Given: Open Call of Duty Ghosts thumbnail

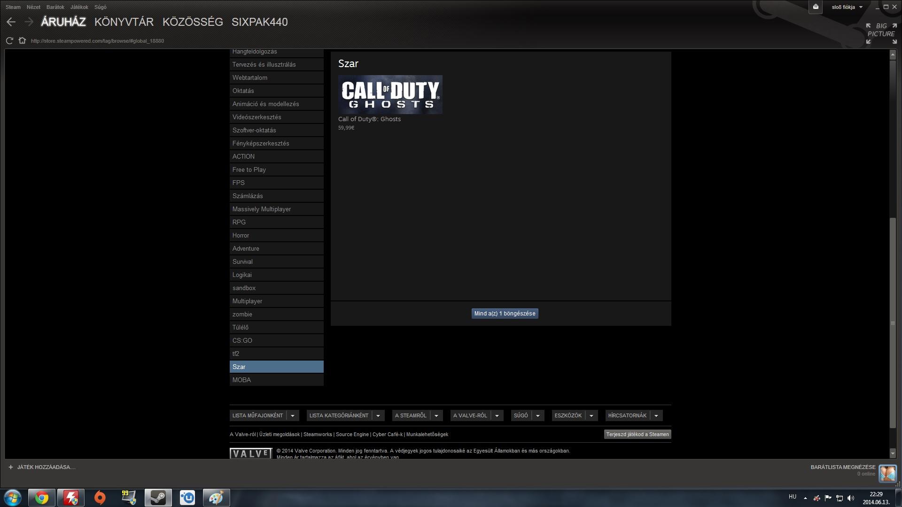Looking at the screenshot, I should pos(390,94).
